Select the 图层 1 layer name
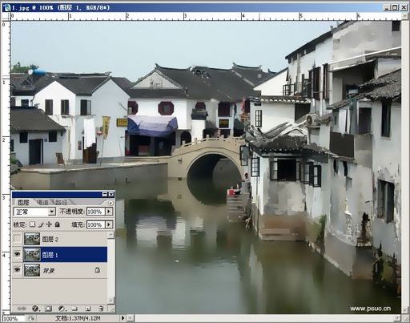Screen dimensions: 410x323 [50, 255]
